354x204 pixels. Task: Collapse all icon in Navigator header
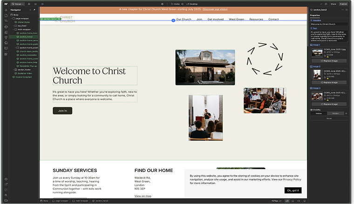(30, 10)
